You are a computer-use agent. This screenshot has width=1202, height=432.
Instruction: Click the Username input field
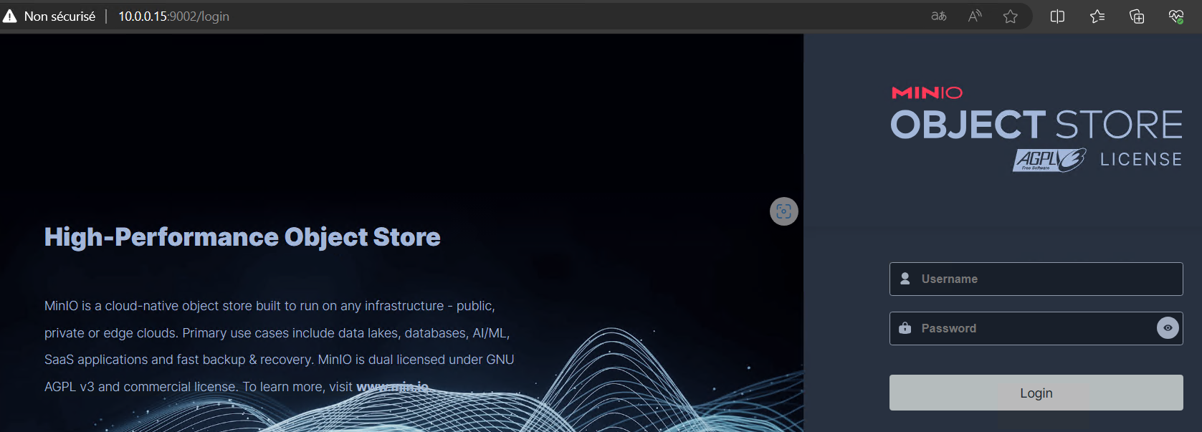click(1036, 279)
